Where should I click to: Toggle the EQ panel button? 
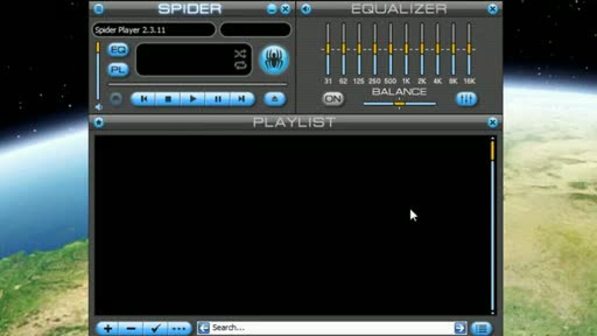pyautogui.click(x=118, y=50)
